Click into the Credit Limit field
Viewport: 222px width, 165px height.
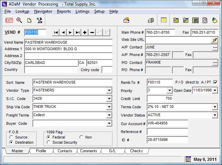pos(160,99)
